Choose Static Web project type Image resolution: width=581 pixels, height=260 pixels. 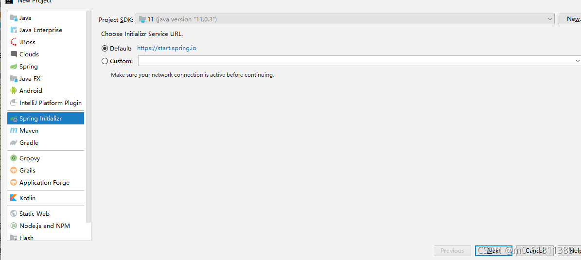pyautogui.click(x=46, y=213)
